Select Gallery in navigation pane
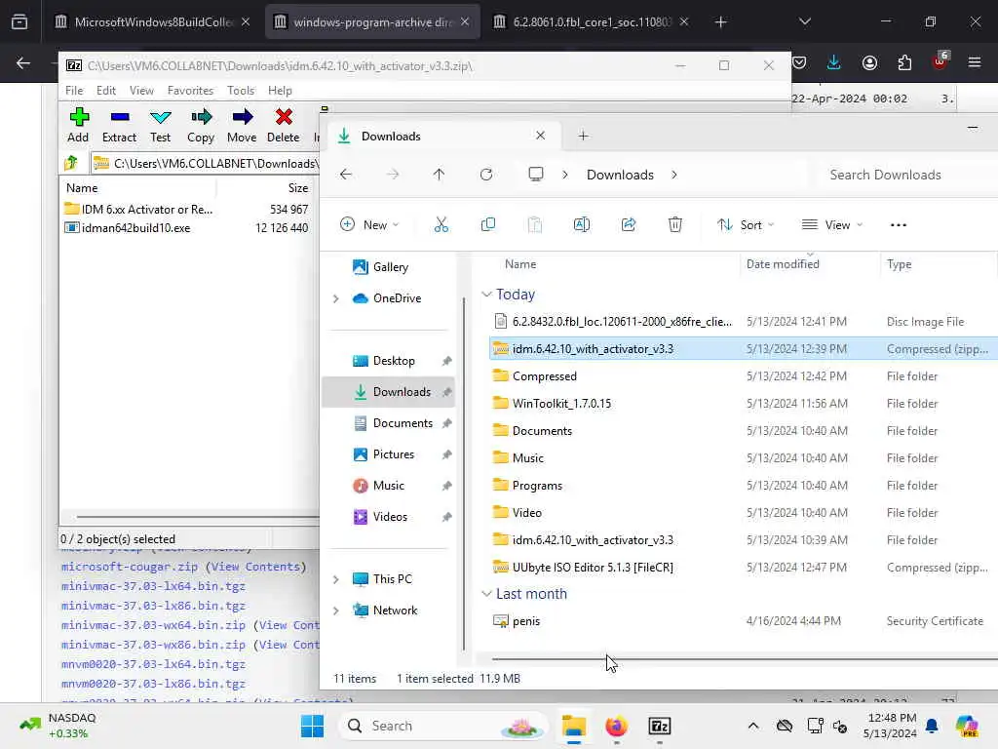998x749 pixels. pyautogui.click(x=392, y=267)
